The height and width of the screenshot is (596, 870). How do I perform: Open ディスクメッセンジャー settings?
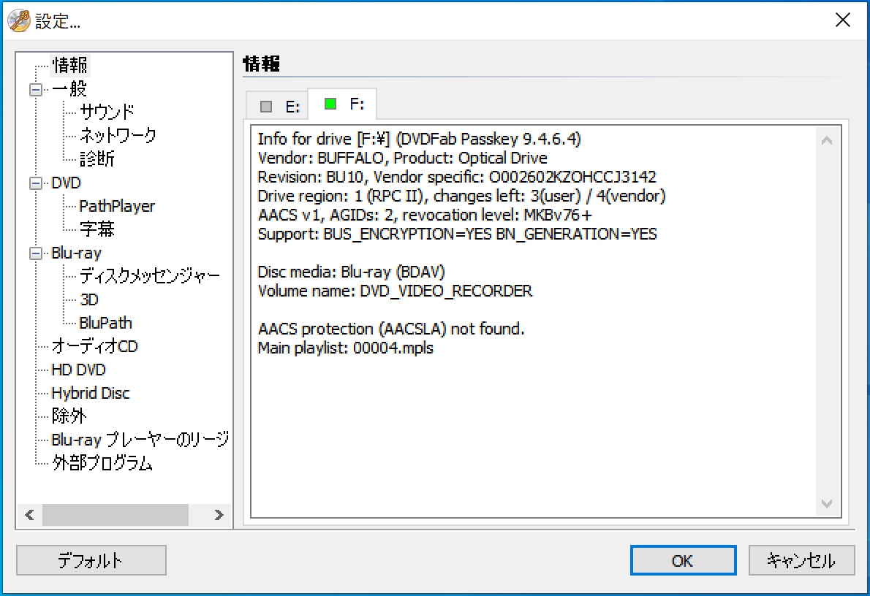point(150,275)
